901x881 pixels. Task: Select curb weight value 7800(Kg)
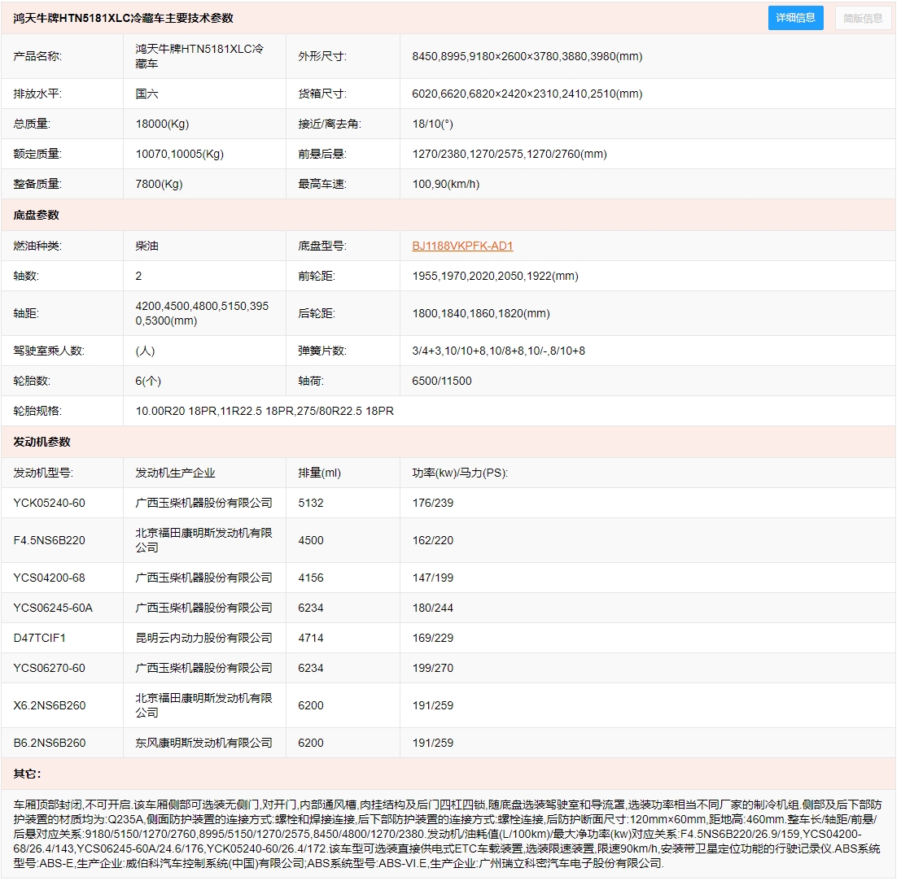click(x=160, y=185)
